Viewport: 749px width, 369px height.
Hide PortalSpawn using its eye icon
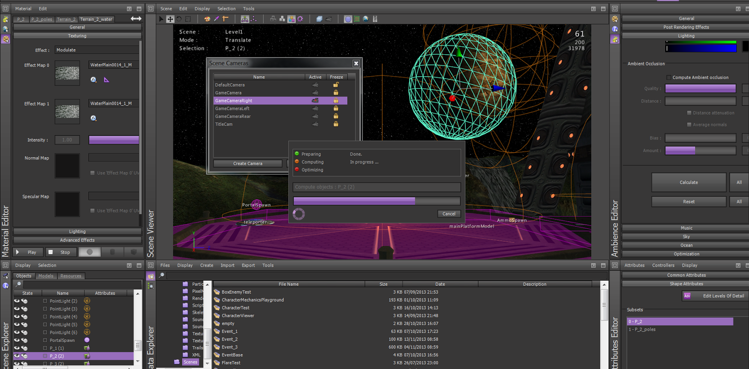click(x=17, y=340)
